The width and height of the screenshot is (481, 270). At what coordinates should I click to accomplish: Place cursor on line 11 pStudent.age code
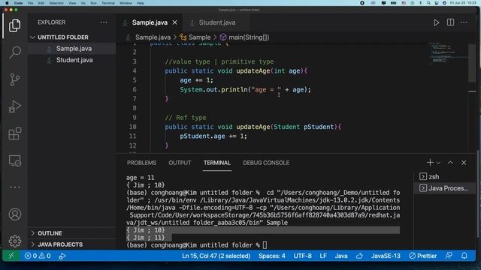pos(213,136)
